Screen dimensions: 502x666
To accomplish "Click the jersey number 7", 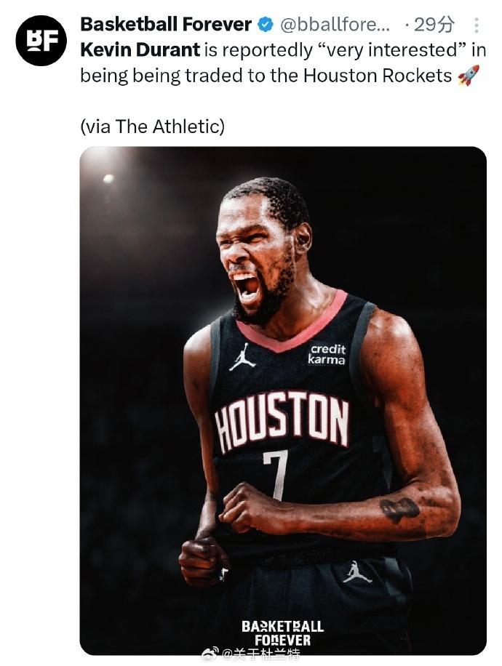I will pyautogui.click(x=275, y=474).
